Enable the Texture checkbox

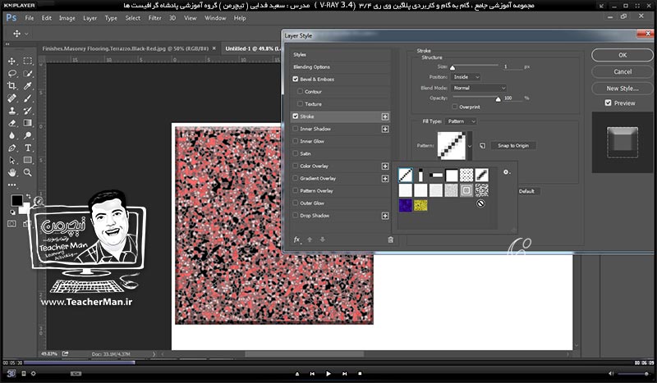coord(300,104)
